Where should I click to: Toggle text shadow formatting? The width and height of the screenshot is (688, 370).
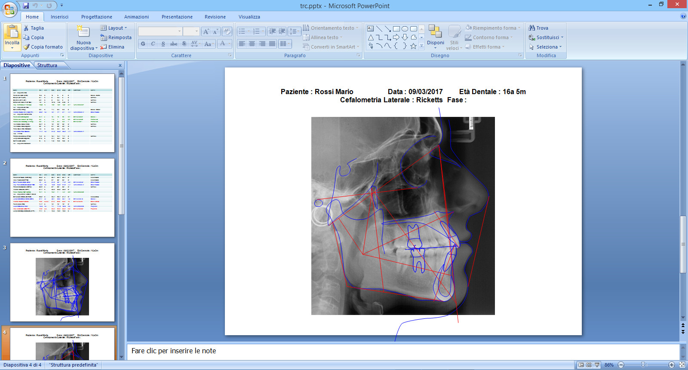[184, 44]
